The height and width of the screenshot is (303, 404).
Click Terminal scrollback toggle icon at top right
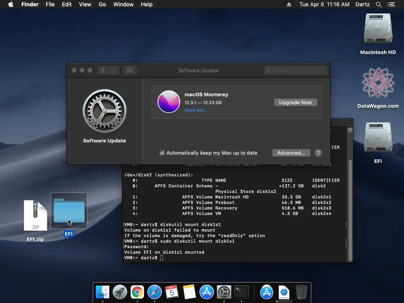(350, 130)
